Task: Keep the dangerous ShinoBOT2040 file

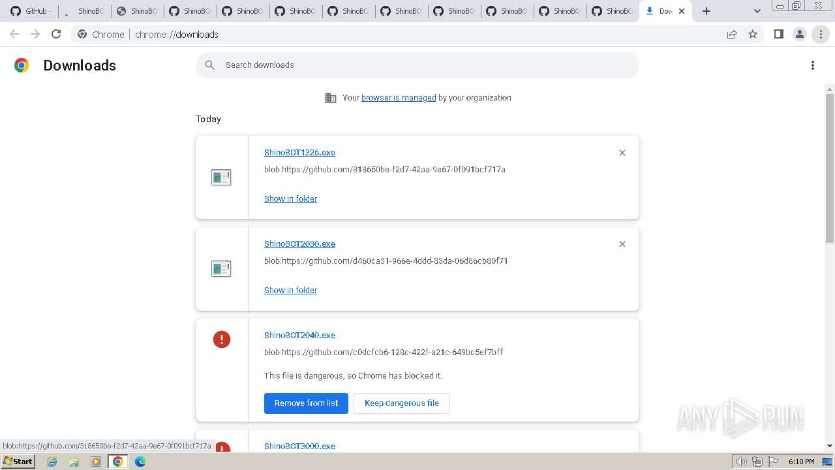Action: (401, 403)
